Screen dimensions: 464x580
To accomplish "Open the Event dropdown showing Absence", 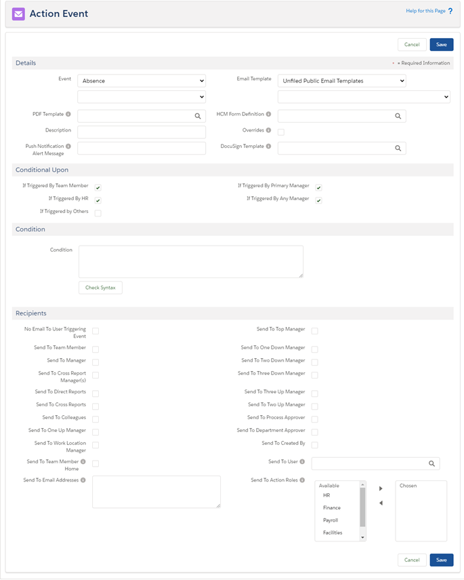I will click(x=141, y=81).
